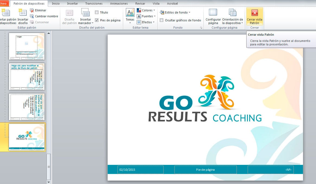Screen dimensions: 316x184
Task: Open the Fondo group dialog launcher
Action: pyautogui.click(x=201, y=28)
